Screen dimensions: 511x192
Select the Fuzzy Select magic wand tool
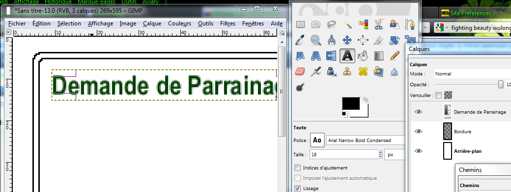[347, 24]
